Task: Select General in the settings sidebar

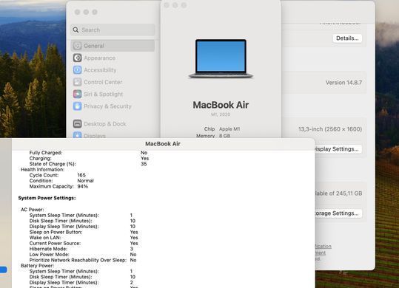Action: [x=113, y=46]
